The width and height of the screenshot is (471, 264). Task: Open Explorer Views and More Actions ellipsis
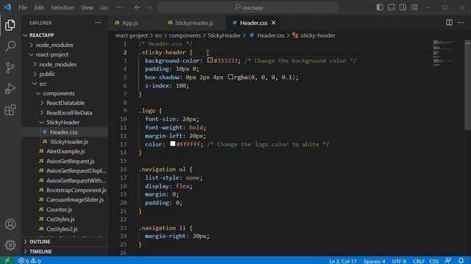coord(98,23)
